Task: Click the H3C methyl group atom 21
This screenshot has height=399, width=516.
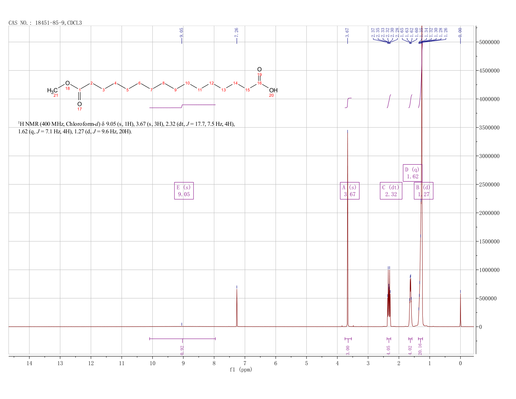Action: 53,91
